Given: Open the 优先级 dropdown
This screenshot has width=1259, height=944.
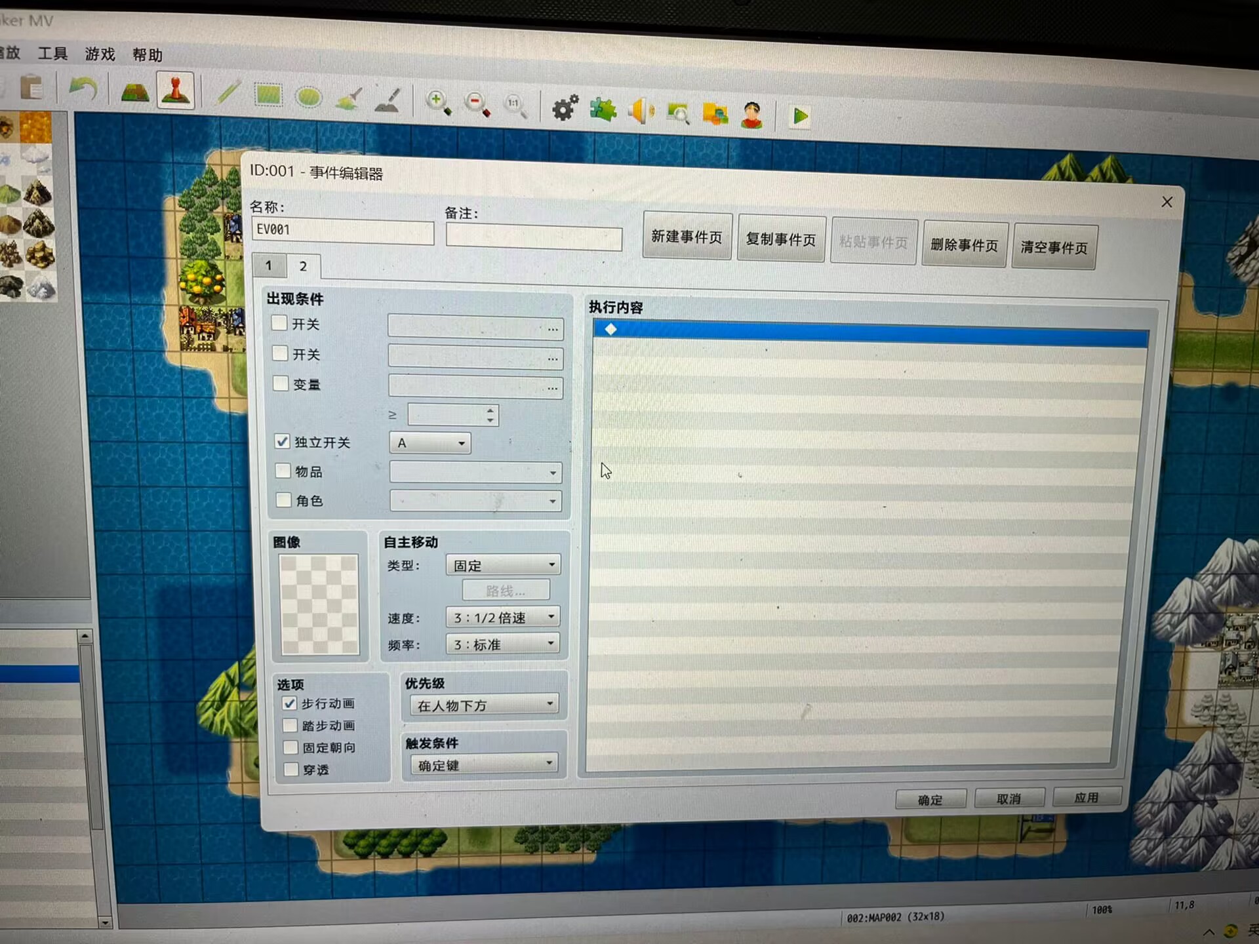Looking at the screenshot, I should tap(484, 705).
